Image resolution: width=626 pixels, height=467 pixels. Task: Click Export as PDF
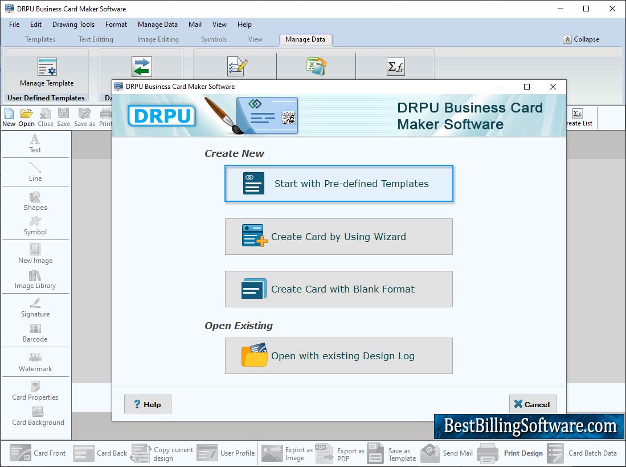[340, 453]
